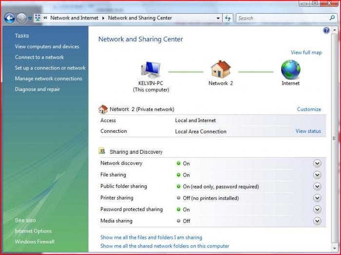Click green indicator for Password protected sharing
The width and height of the screenshot is (341, 255).
click(179, 209)
